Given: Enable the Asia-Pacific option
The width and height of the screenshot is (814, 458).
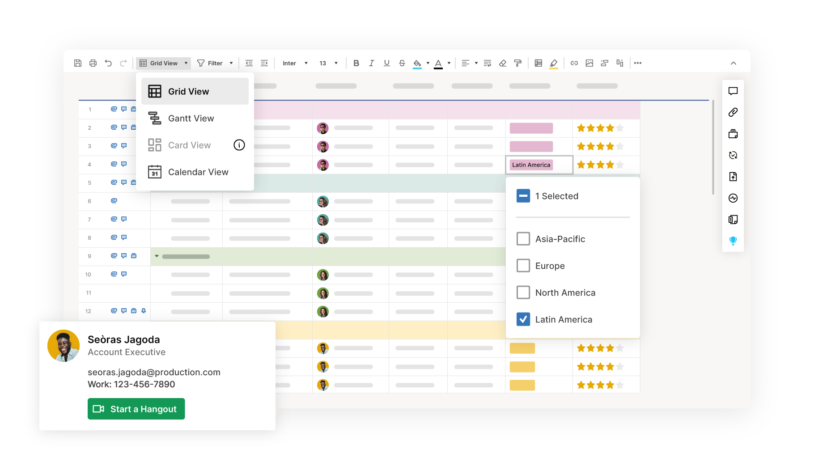Looking at the screenshot, I should click(523, 239).
